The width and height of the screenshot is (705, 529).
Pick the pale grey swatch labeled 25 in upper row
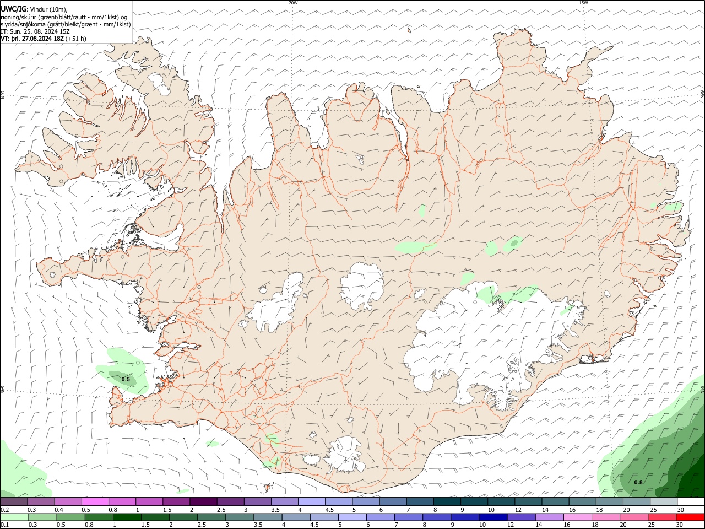pos(664,502)
